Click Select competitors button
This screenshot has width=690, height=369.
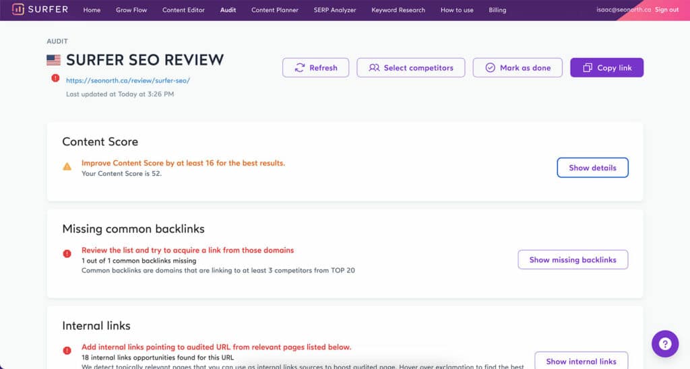(x=410, y=68)
